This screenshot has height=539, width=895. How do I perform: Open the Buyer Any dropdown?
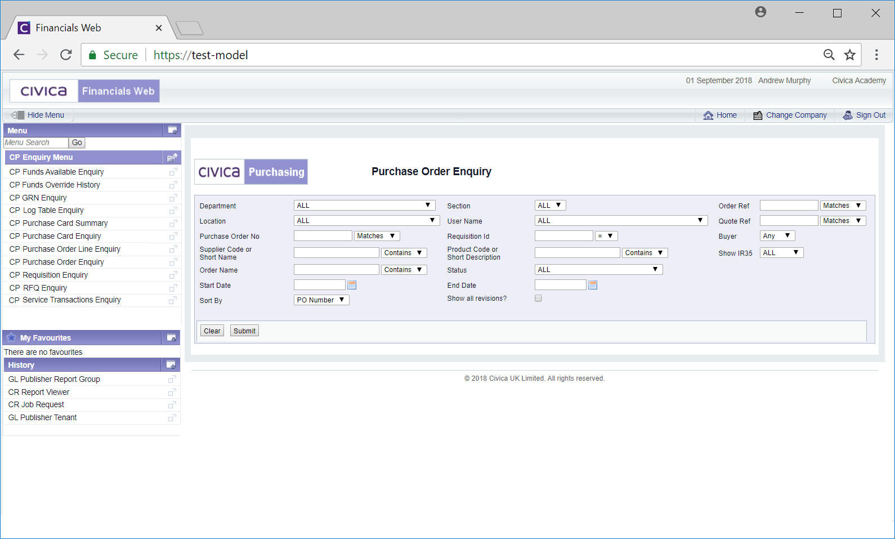tap(777, 236)
